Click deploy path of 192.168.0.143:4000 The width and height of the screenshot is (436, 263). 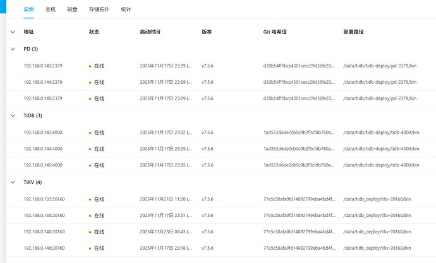pos(381,132)
